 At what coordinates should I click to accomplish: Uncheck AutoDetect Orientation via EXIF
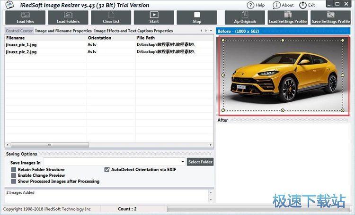107,169
